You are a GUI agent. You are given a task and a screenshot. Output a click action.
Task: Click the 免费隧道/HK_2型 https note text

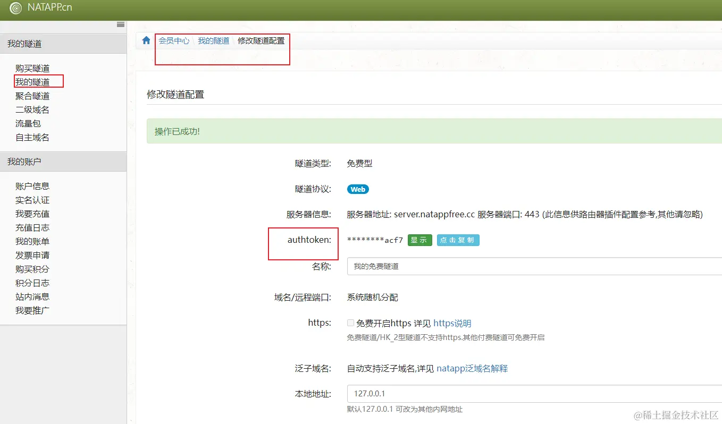pos(446,337)
